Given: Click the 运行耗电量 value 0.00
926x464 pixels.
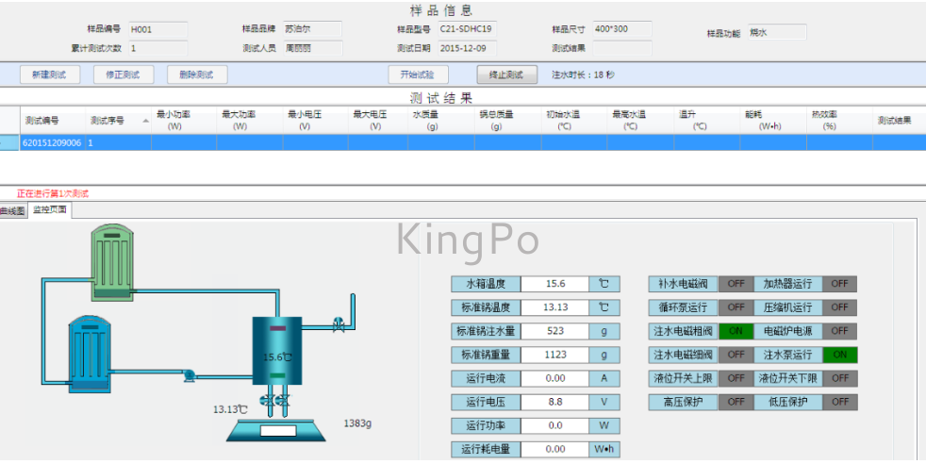Looking at the screenshot, I should pyautogui.click(x=555, y=449).
